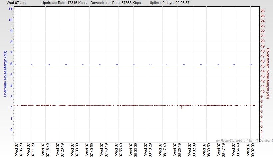Viewport: 273px width, 158px height.
Task: Click the 07:18:49 time axis label
Action: point(47,150)
